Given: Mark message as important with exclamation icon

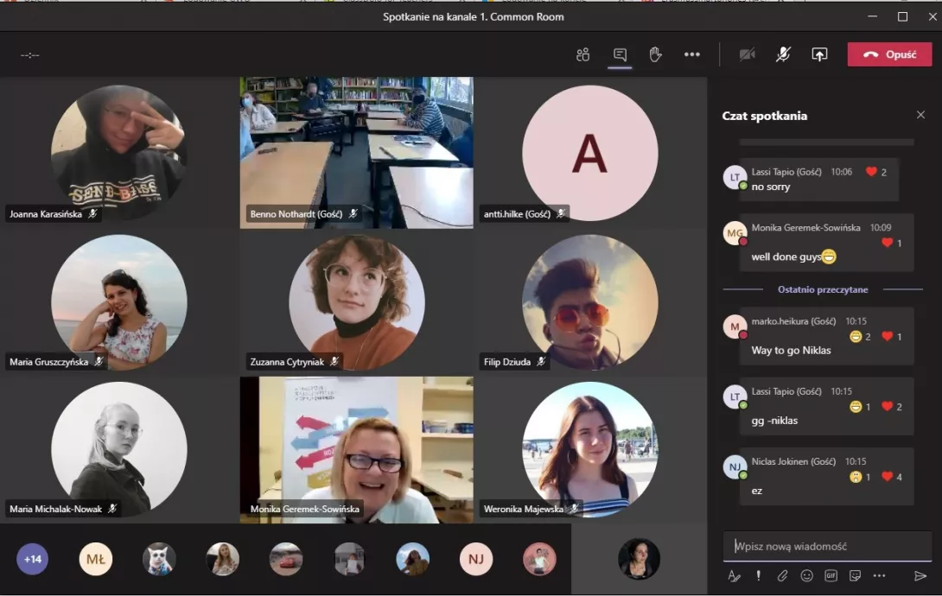Looking at the screenshot, I should [x=758, y=575].
